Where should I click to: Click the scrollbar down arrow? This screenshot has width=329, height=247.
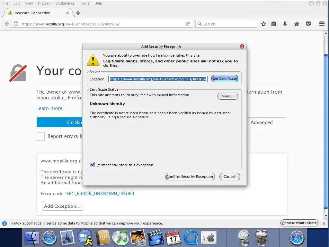coord(326,216)
